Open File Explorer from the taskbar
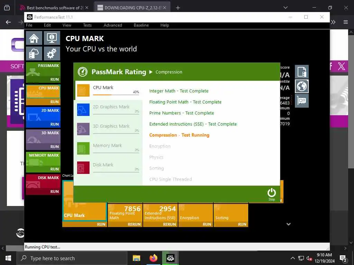 (x=136, y=258)
